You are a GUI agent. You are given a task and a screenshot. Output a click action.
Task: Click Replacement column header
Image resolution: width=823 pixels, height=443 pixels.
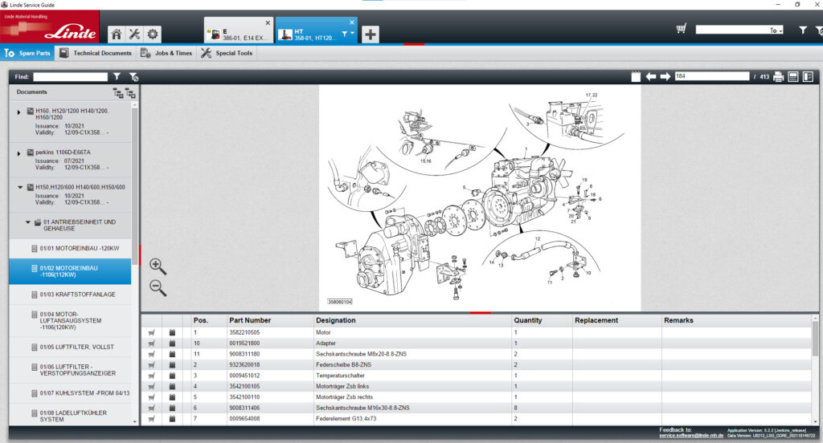(616, 320)
